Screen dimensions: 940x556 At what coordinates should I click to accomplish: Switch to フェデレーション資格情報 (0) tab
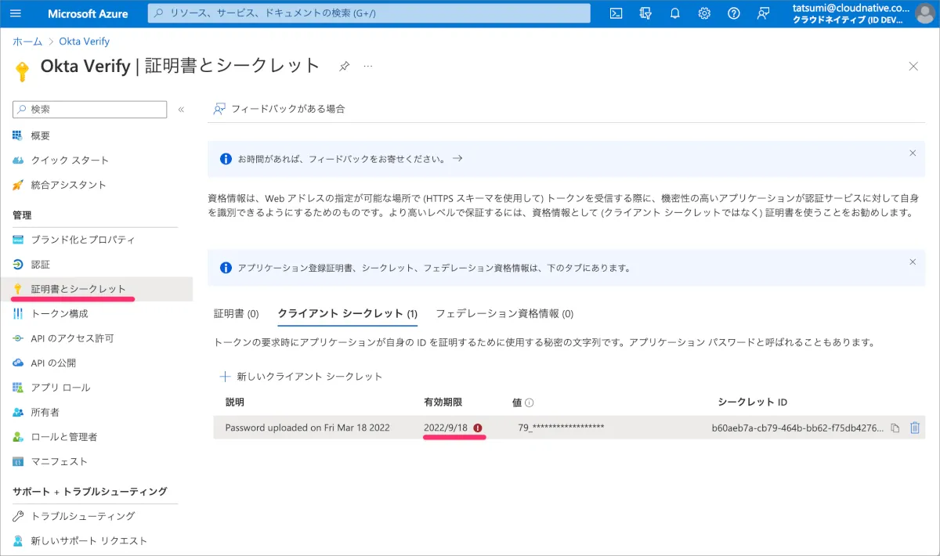click(504, 314)
